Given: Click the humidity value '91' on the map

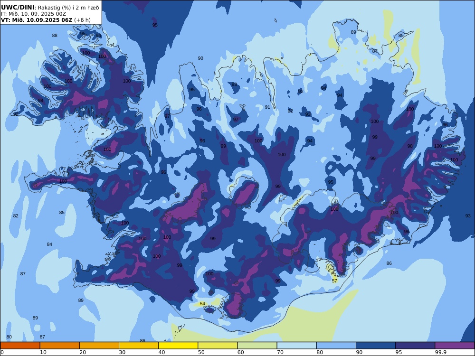Looking at the screenshot, I should tap(267, 107).
